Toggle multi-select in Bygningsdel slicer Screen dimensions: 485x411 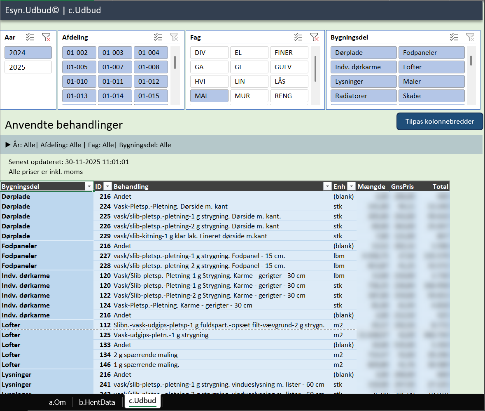(x=454, y=37)
